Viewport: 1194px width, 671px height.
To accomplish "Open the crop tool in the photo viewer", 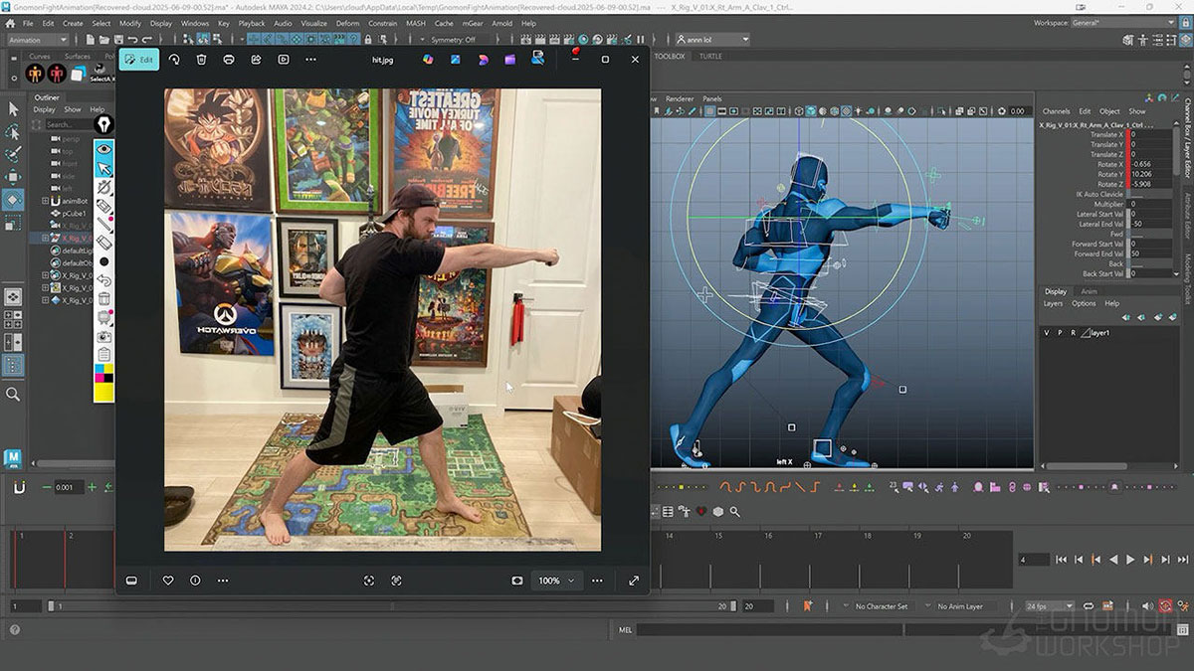I will pos(369,580).
